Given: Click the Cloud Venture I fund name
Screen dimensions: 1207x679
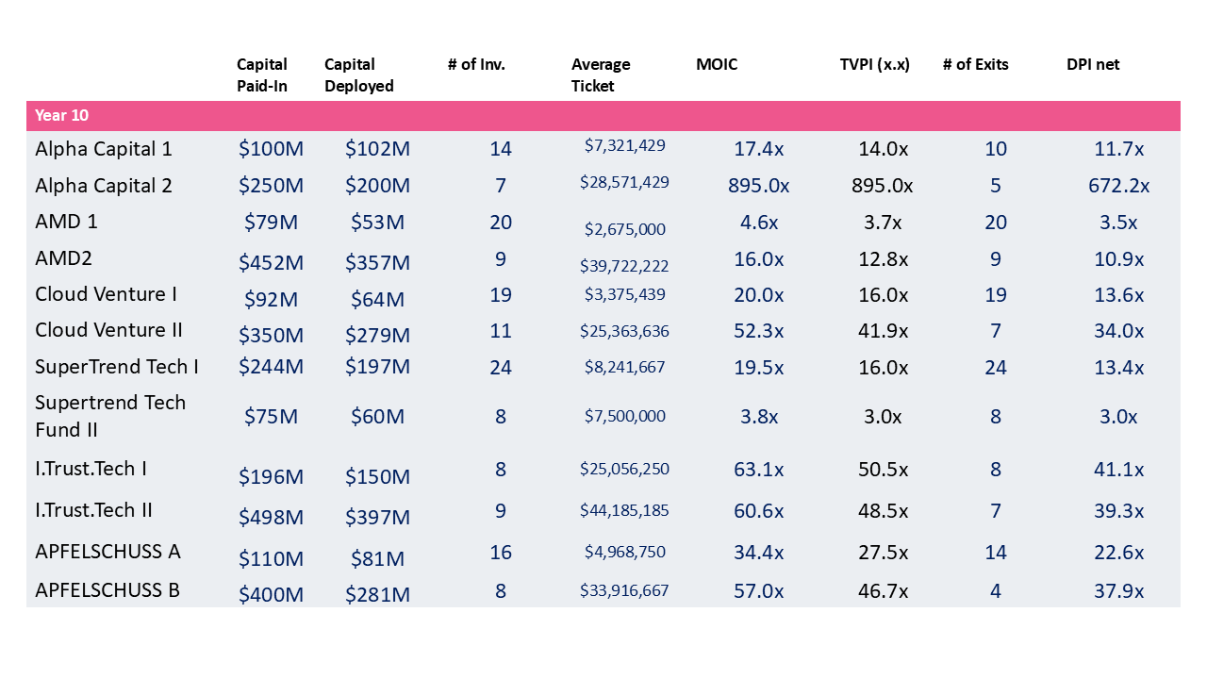Looking at the screenshot, I should pyautogui.click(x=106, y=294).
